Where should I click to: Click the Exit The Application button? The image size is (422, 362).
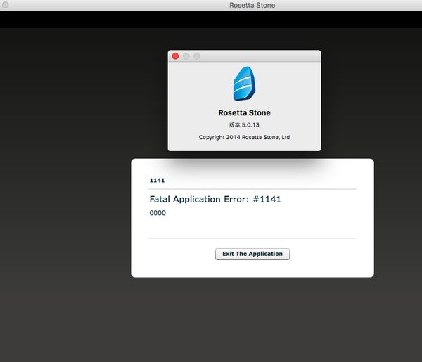tap(252, 254)
